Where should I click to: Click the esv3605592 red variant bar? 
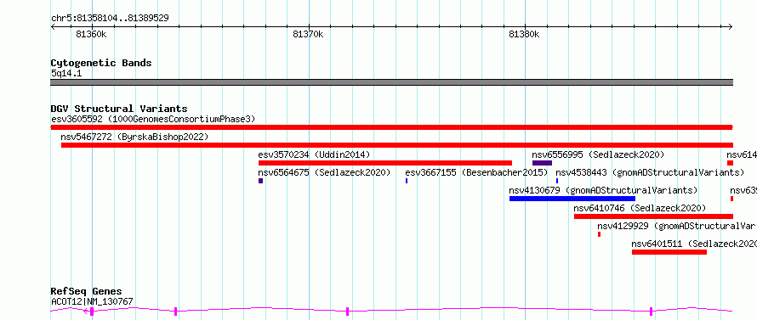[391, 127]
